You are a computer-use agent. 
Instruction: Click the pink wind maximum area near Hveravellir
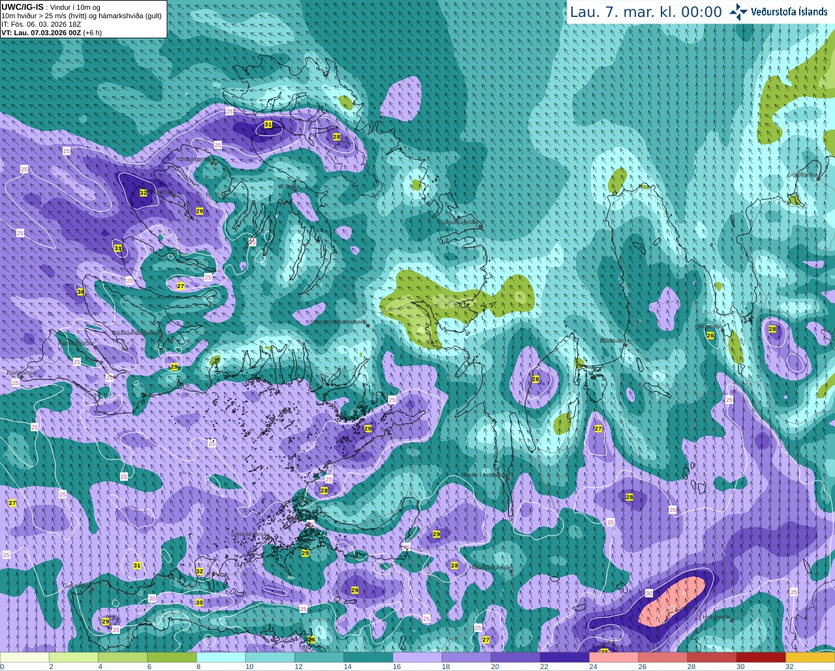673,601
